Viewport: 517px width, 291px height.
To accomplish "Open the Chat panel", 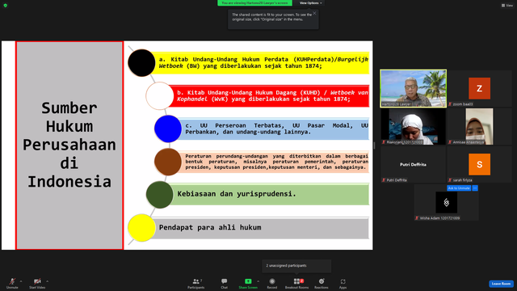I will [225, 283].
